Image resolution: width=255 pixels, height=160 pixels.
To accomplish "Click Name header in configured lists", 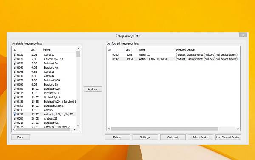I will click(142, 49).
